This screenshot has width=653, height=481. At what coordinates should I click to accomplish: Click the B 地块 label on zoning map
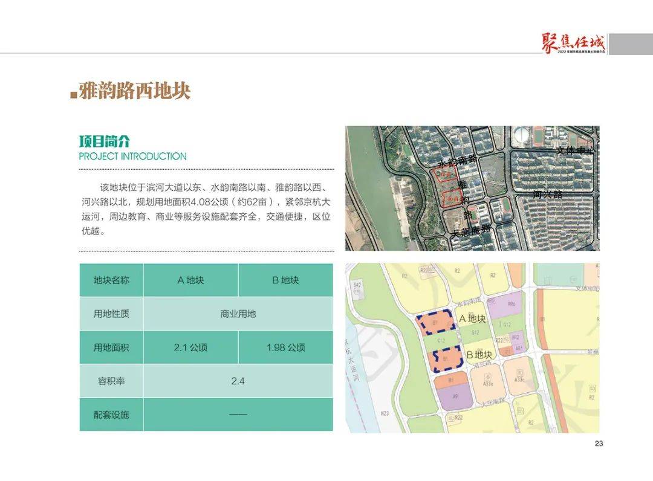pos(479,355)
